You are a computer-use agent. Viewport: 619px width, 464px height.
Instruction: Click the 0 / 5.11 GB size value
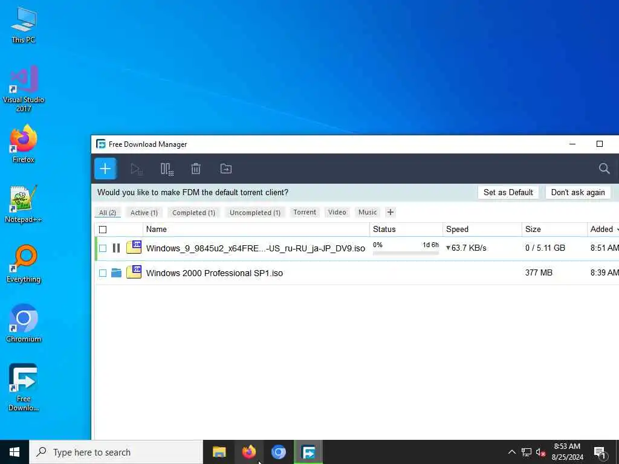[x=545, y=248]
